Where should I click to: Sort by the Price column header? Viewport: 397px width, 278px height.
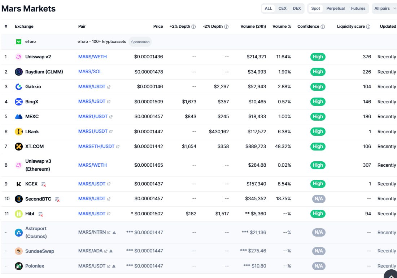pyautogui.click(x=158, y=26)
